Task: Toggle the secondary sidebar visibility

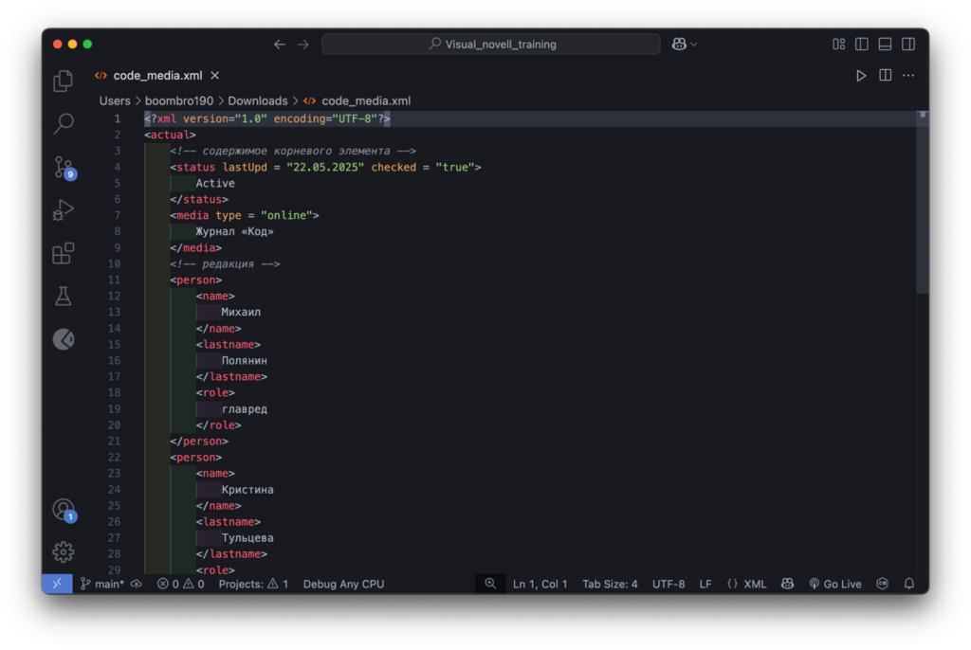Action: [908, 44]
